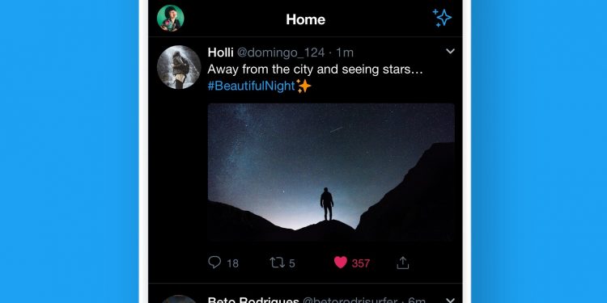Click the retweet count 5
Screen dimensions: 607x303
(x=292, y=263)
